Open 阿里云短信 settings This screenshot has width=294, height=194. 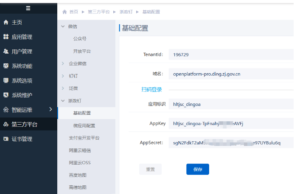80,150
